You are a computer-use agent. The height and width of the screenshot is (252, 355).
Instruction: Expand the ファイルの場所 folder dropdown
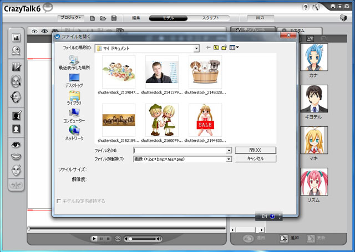click(x=196, y=49)
